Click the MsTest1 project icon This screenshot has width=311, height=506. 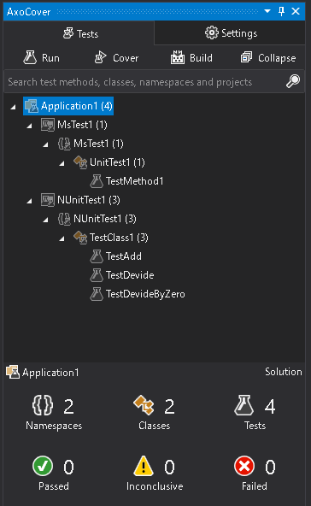[48, 125]
